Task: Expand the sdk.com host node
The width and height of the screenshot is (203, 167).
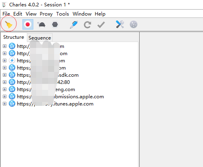Action: pos(4,75)
